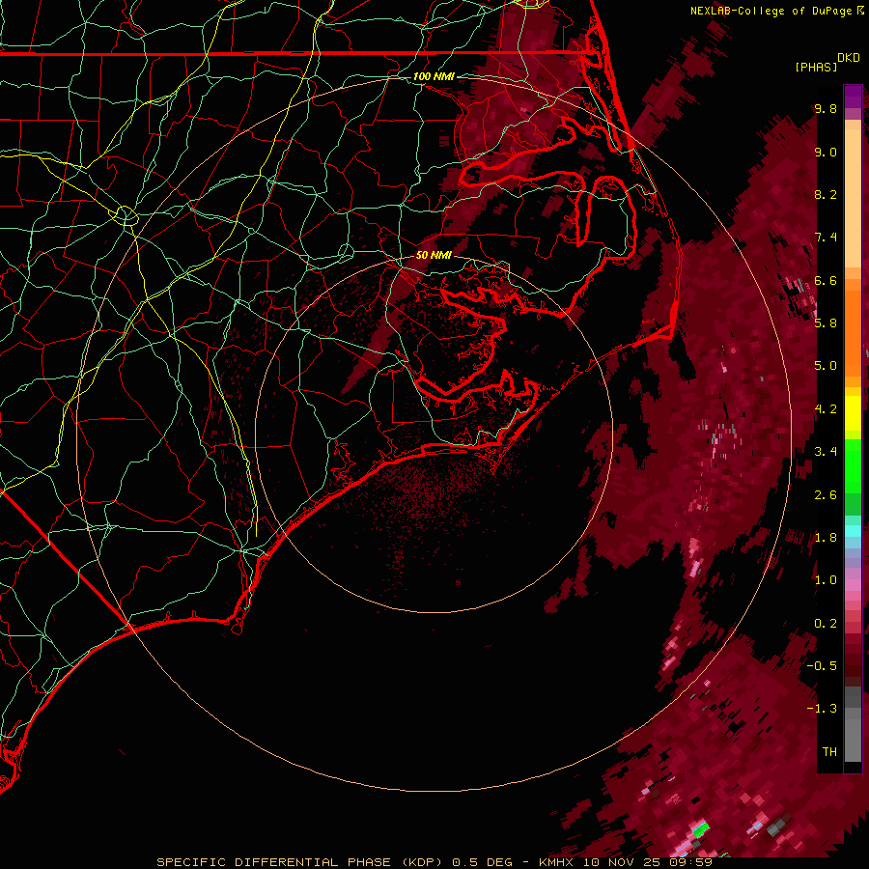
Task: Click the 100 NMI range ring label
Action: point(434,76)
